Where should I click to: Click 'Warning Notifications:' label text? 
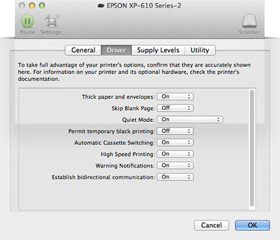[125, 166]
